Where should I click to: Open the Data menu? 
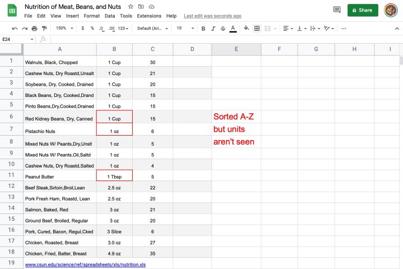point(110,16)
